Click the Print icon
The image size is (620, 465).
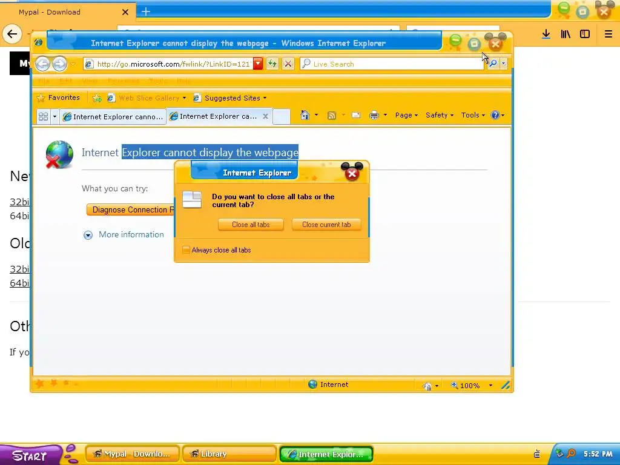tap(374, 115)
